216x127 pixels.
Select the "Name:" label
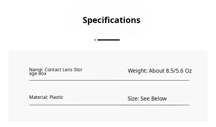36,70
